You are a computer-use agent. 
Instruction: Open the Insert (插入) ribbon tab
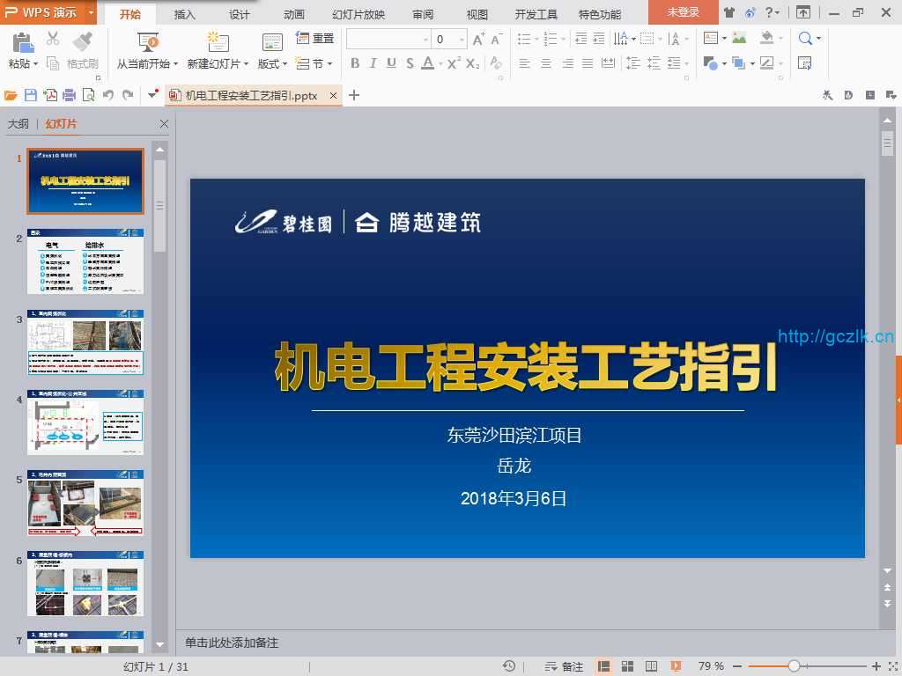coord(185,14)
